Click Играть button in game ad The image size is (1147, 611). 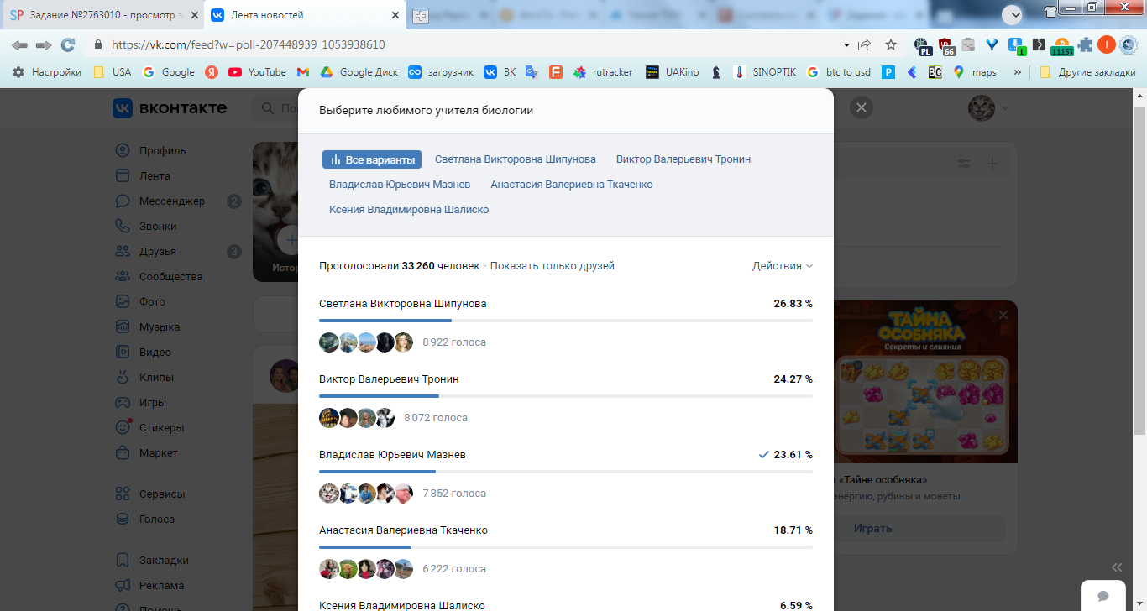pos(872,529)
